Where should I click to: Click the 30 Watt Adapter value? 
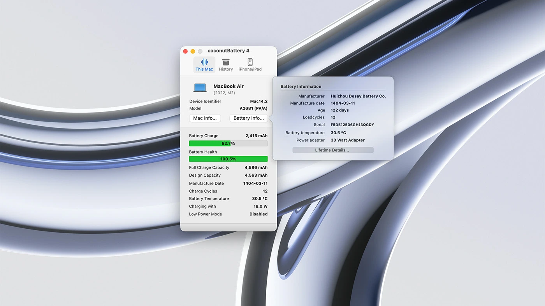[x=348, y=140]
